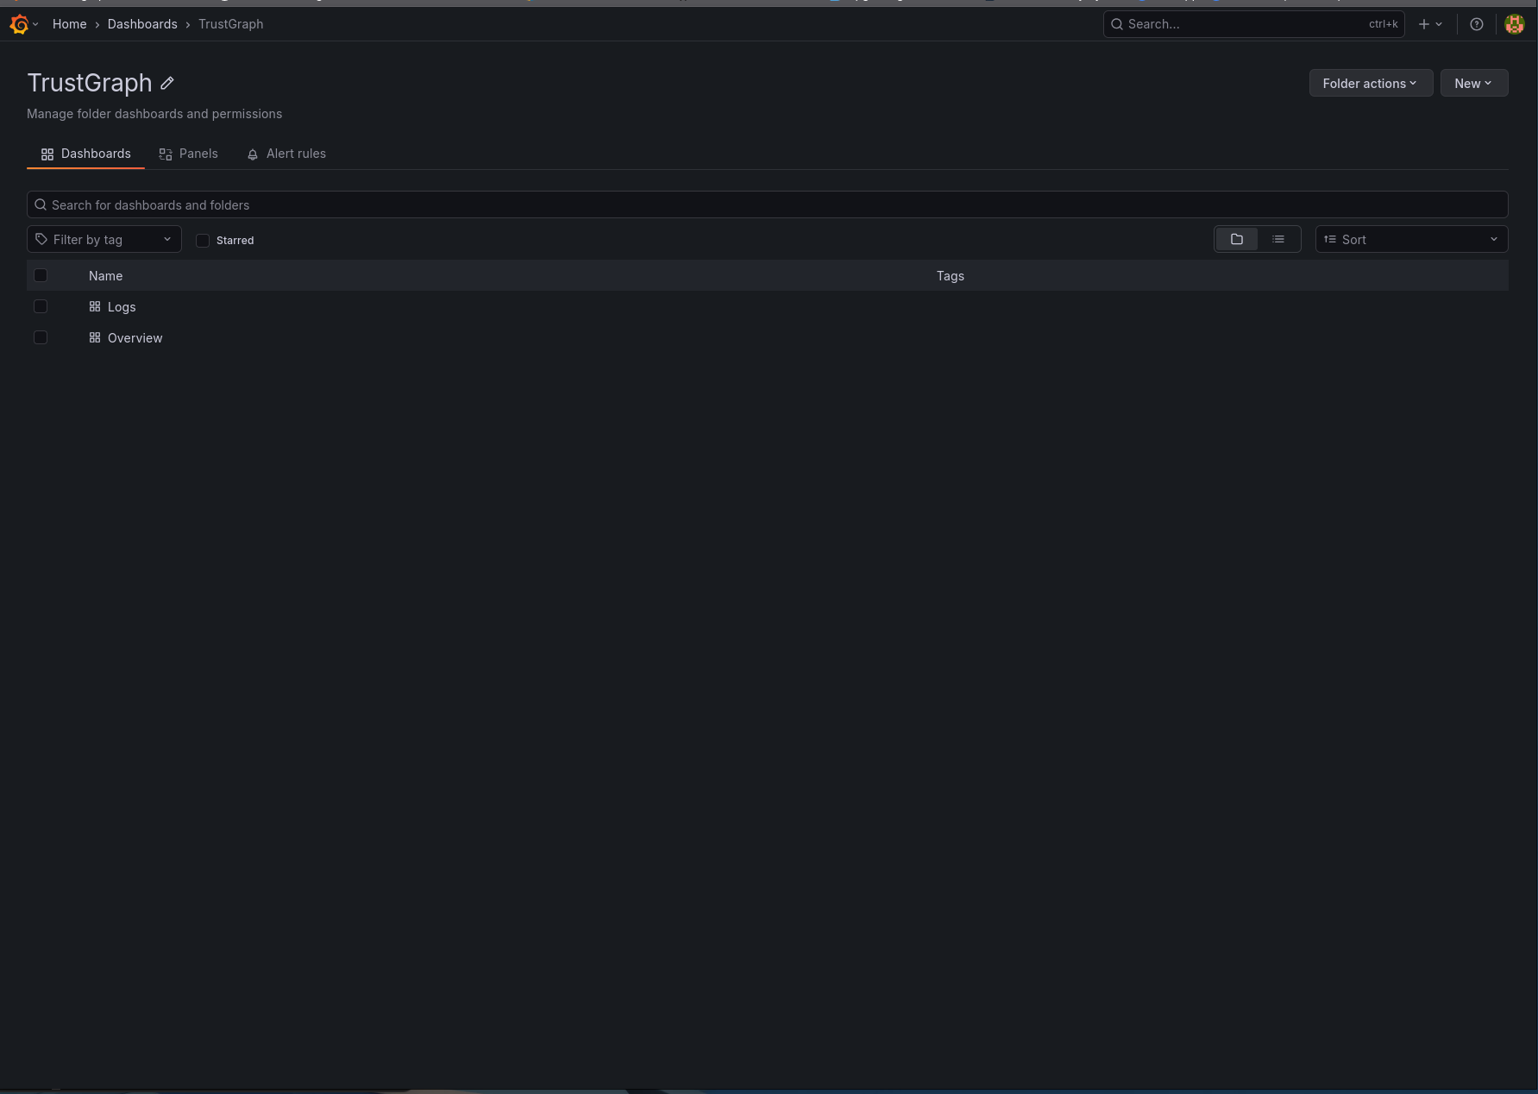The image size is (1538, 1094).
Task: Open the Logs dashboard
Action: (122, 306)
